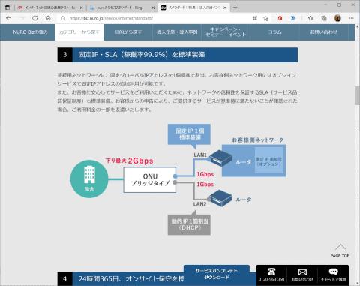Open the Favorites list icon
The width and height of the screenshot is (360, 286).
310,18
